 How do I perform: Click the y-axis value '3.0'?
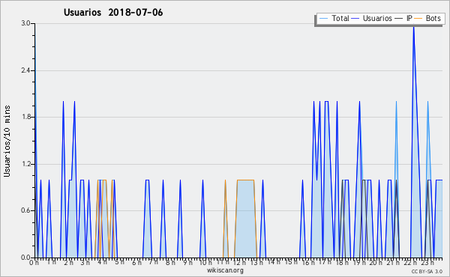[x=25, y=23]
